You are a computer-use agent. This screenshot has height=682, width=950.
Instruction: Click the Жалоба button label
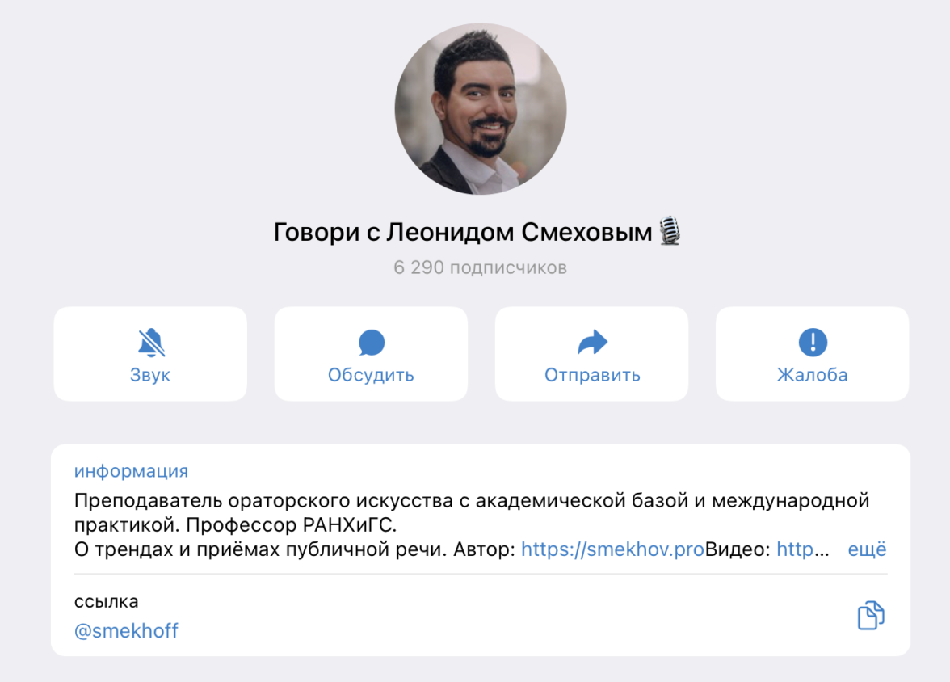(813, 375)
